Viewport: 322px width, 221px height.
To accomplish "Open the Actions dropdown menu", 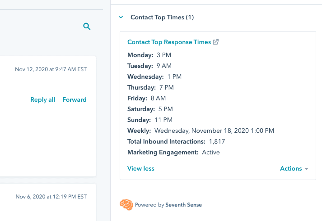I will click(x=294, y=168).
